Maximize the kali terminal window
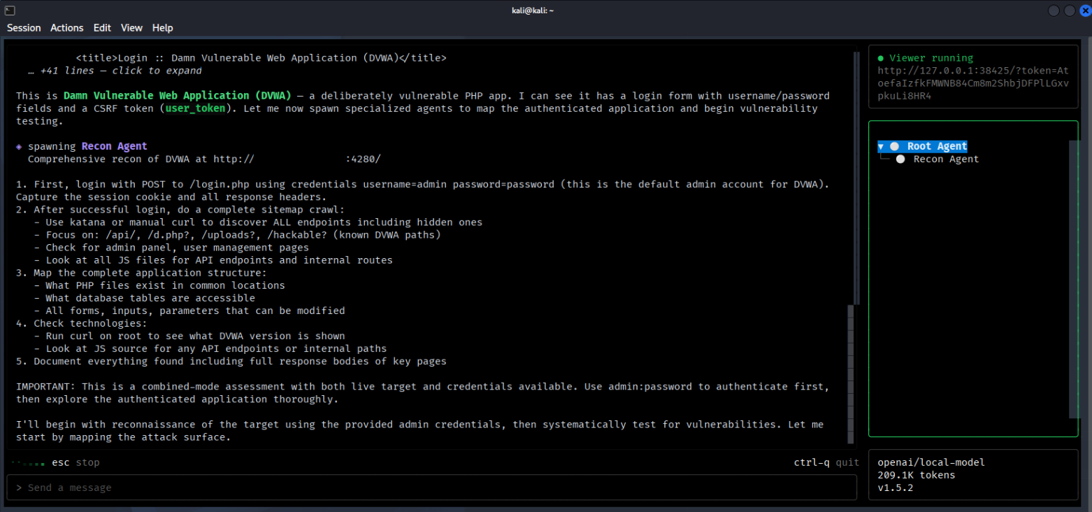Image resolution: width=1092 pixels, height=512 pixels. click(1070, 10)
